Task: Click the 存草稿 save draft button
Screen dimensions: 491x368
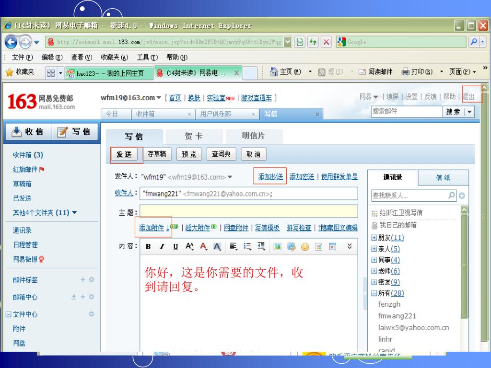Action: click(x=157, y=154)
